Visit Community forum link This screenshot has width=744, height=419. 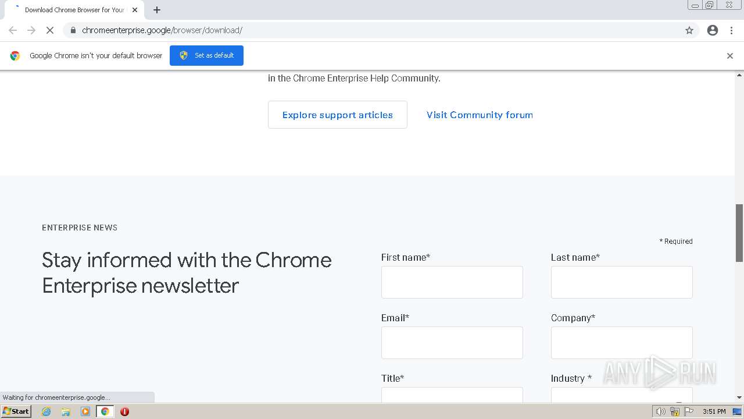(480, 115)
